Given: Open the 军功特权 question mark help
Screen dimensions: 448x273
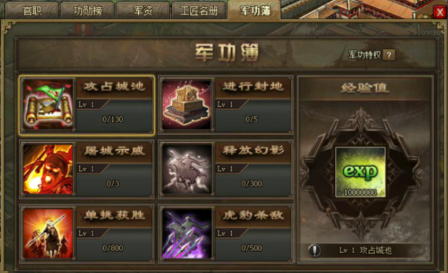Looking at the screenshot, I should pos(389,54).
